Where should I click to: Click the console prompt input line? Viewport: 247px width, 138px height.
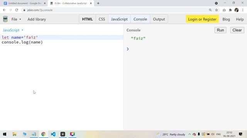pyautogui.click(x=185, y=49)
